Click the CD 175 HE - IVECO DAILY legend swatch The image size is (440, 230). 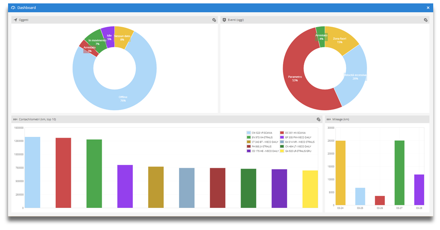[x=249, y=151]
